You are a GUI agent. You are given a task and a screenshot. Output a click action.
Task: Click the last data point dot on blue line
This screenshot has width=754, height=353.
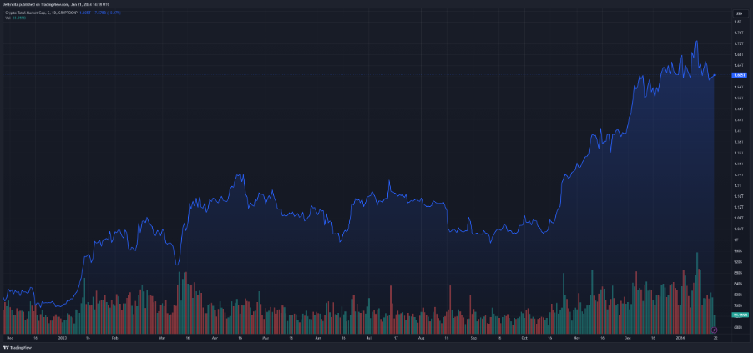click(x=715, y=75)
